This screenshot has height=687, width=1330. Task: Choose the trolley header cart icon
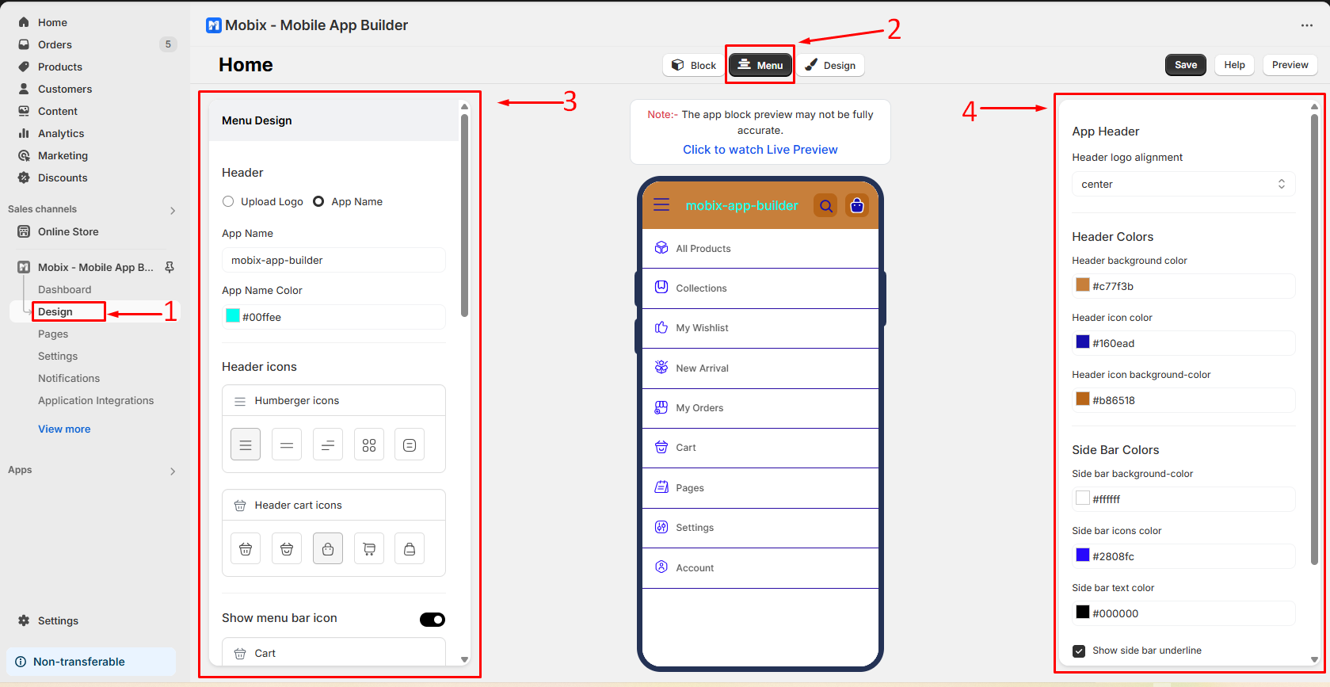(369, 548)
